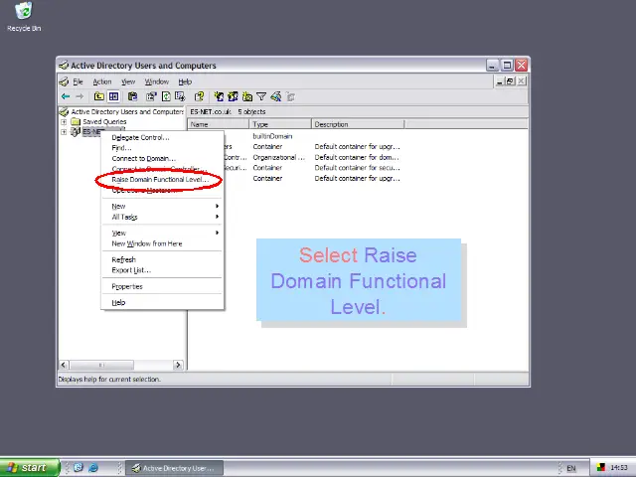Image resolution: width=636 pixels, height=477 pixels.
Task: Open the All Tasks submenu
Action: 162,217
